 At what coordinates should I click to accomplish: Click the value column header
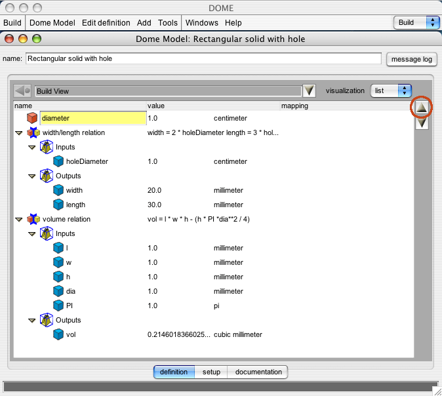(x=213, y=106)
